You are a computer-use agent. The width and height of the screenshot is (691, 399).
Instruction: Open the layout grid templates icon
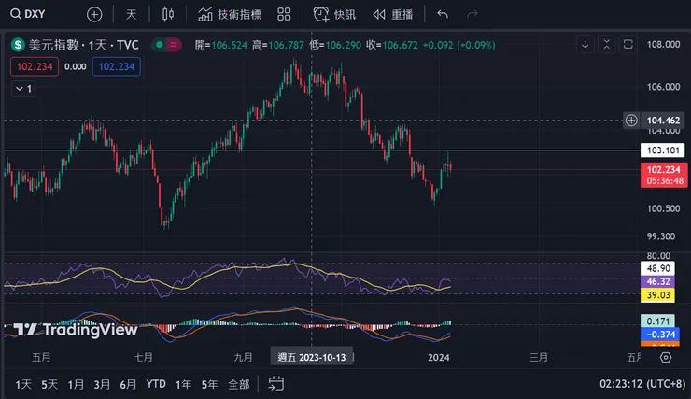(x=284, y=15)
